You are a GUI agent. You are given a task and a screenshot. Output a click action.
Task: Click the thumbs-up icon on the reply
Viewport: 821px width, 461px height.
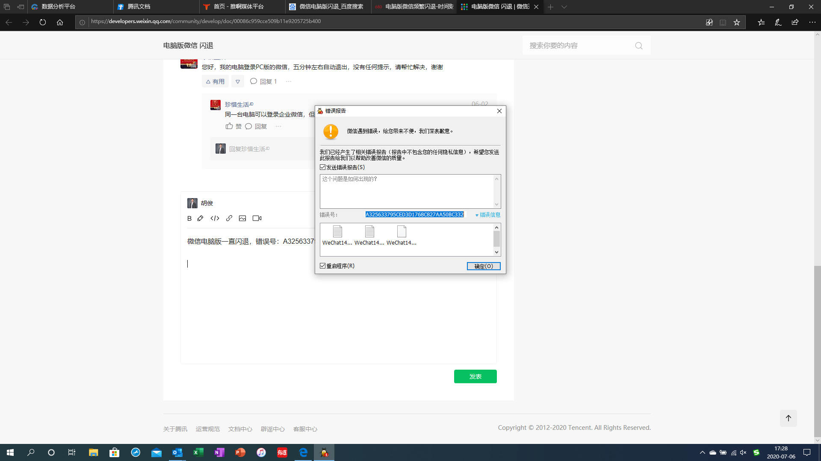pos(229,126)
